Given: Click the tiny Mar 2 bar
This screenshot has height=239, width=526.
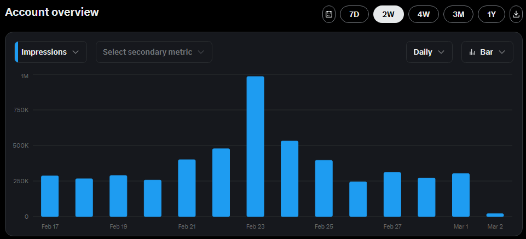Looking at the screenshot, I should point(495,215).
